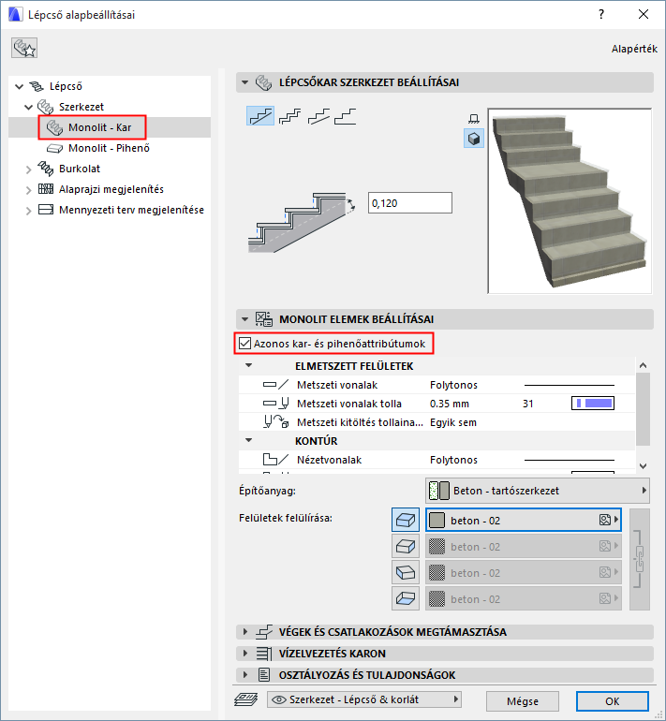
Task: Click the Alapérték label
Action: (x=634, y=49)
